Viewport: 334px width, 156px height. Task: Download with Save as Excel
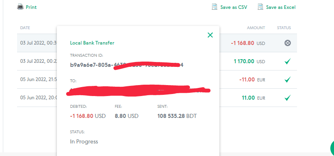click(x=281, y=7)
